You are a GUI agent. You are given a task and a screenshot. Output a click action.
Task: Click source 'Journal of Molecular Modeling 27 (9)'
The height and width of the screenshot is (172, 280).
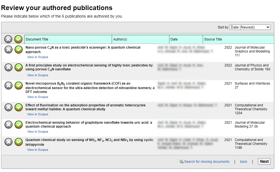point(250,125)
